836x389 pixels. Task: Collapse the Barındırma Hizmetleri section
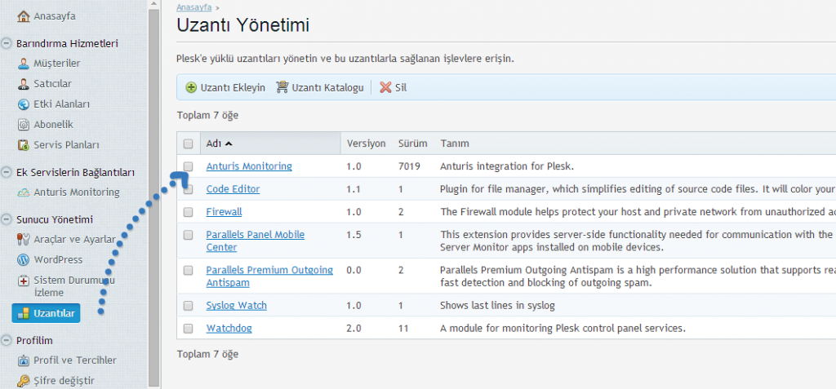point(7,44)
